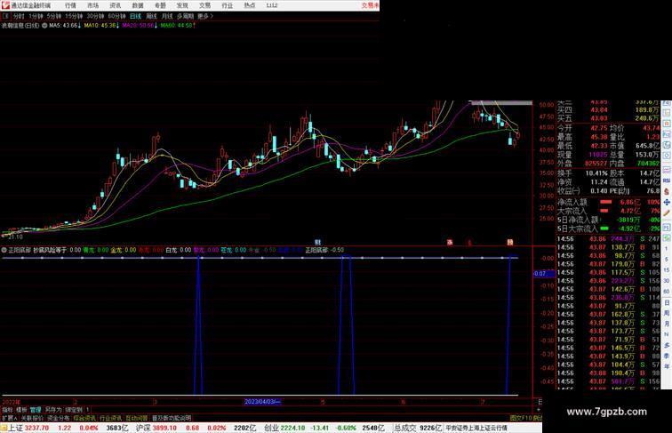This screenshot has width=672, height=433.
Task: Open the 数据 menu
Action: coord(138,5)
